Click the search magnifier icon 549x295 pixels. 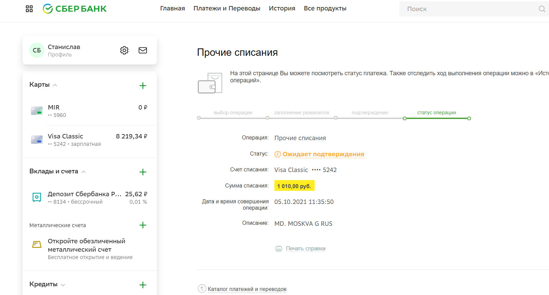point(542,9)
